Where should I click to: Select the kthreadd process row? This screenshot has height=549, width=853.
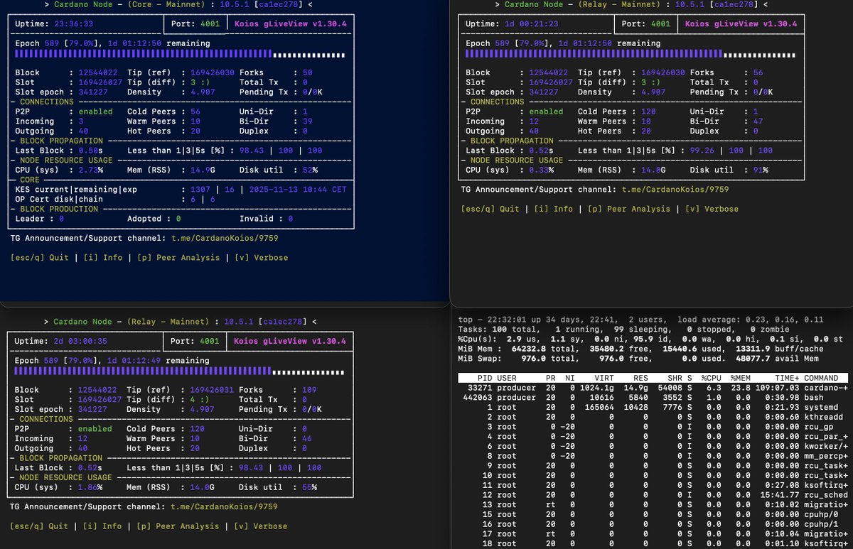pos(654,417)
